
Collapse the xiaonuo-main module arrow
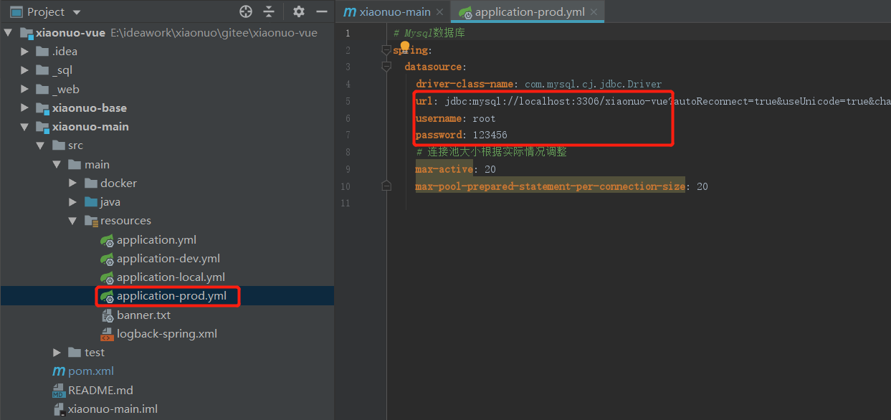click(x=25, y=127)
